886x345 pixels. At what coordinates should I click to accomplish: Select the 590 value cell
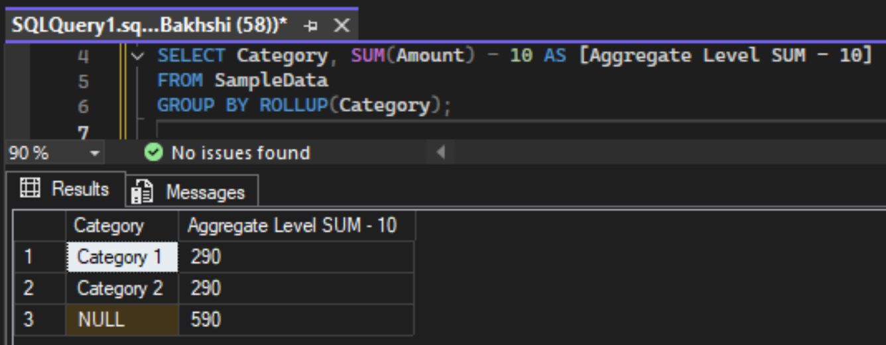tap(296, 320)
